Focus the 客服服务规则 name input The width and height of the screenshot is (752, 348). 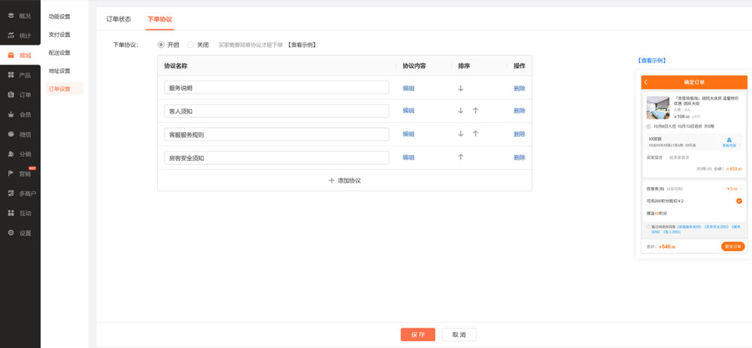(x=277, y=135)
